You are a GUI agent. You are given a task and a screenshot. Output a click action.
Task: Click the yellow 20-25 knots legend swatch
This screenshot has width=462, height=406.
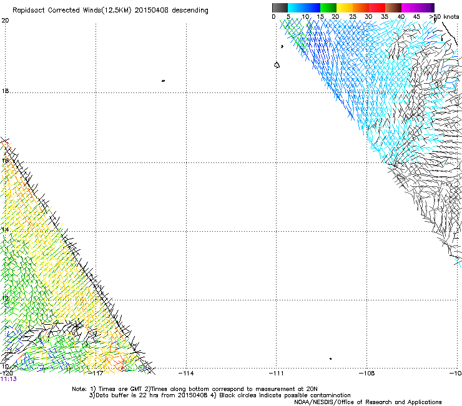[345, 7]
